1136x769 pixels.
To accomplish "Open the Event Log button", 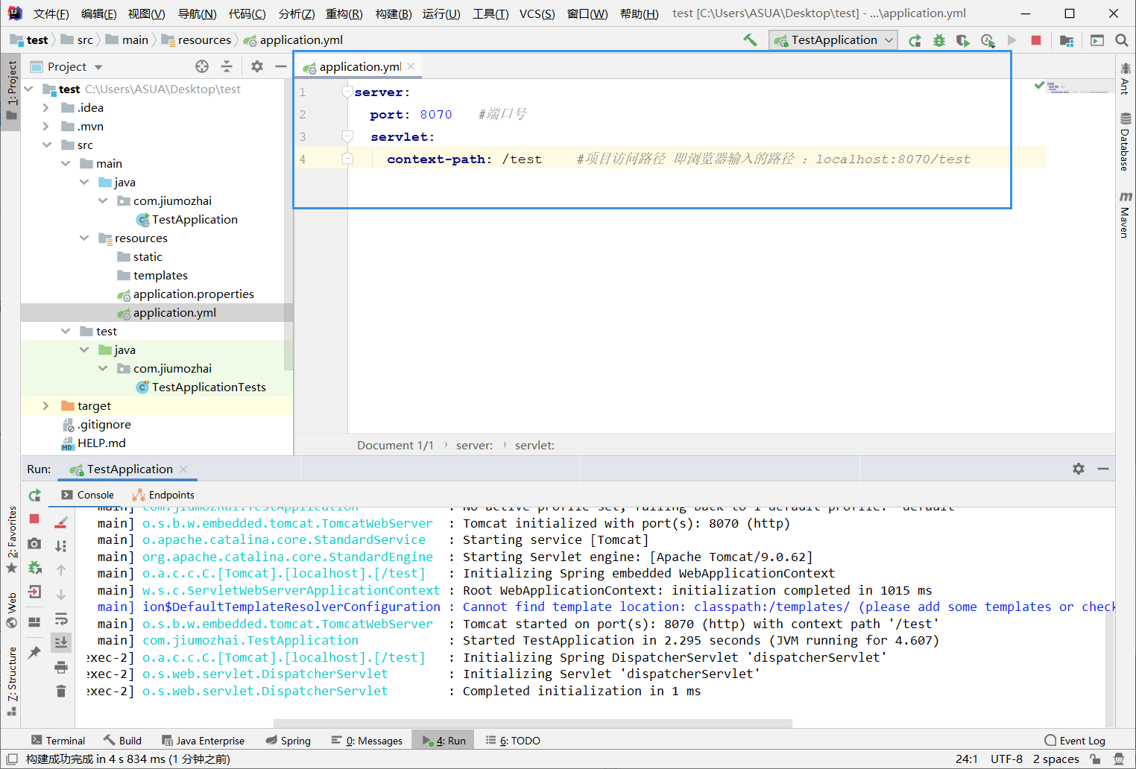I will [x=1075, y=741].
